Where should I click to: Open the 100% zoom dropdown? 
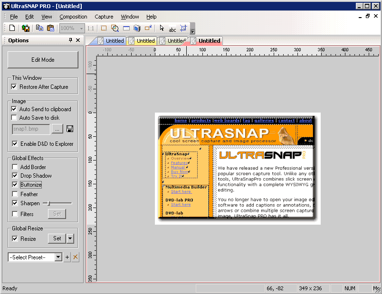pyautogui.click(x=81, y=28)
